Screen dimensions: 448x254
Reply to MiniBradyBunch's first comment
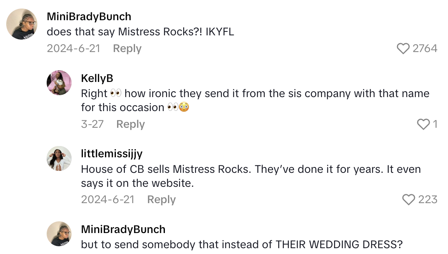tap(127, 48)
